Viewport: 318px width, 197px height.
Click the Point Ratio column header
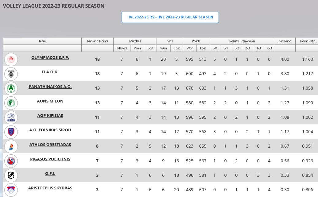pos(308,41)
